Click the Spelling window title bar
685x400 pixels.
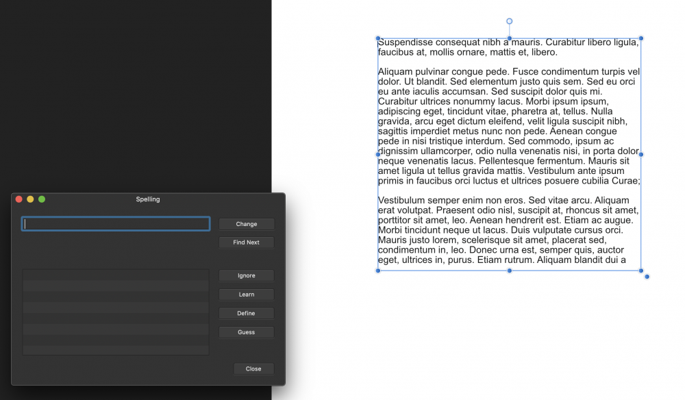pyautogui.click(x=148, y=199)
